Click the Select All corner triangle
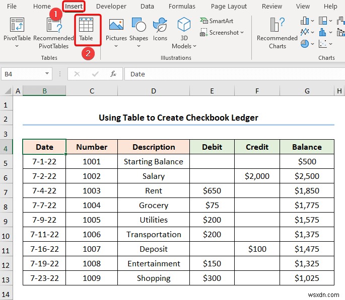Image resolution: width=345 pixels, height=300 pixels. [8, 91]
